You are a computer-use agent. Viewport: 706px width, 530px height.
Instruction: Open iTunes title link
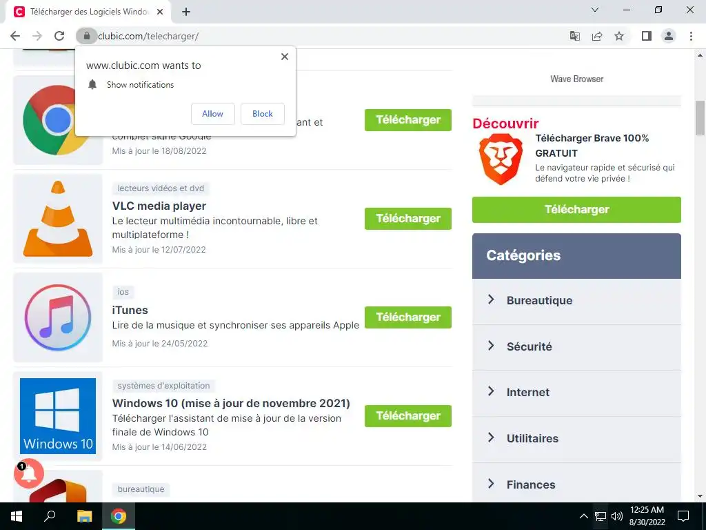click(130, 310)
